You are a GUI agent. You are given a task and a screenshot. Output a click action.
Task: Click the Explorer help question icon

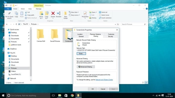(x=147, y=9)
